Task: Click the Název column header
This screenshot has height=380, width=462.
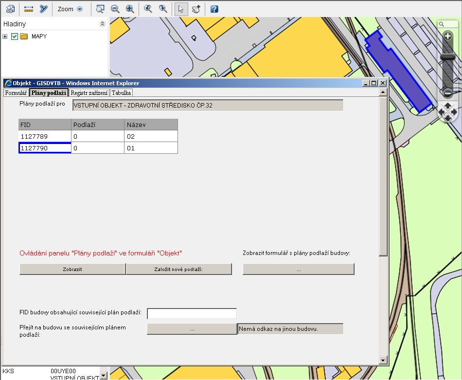Action: [151, 125]
